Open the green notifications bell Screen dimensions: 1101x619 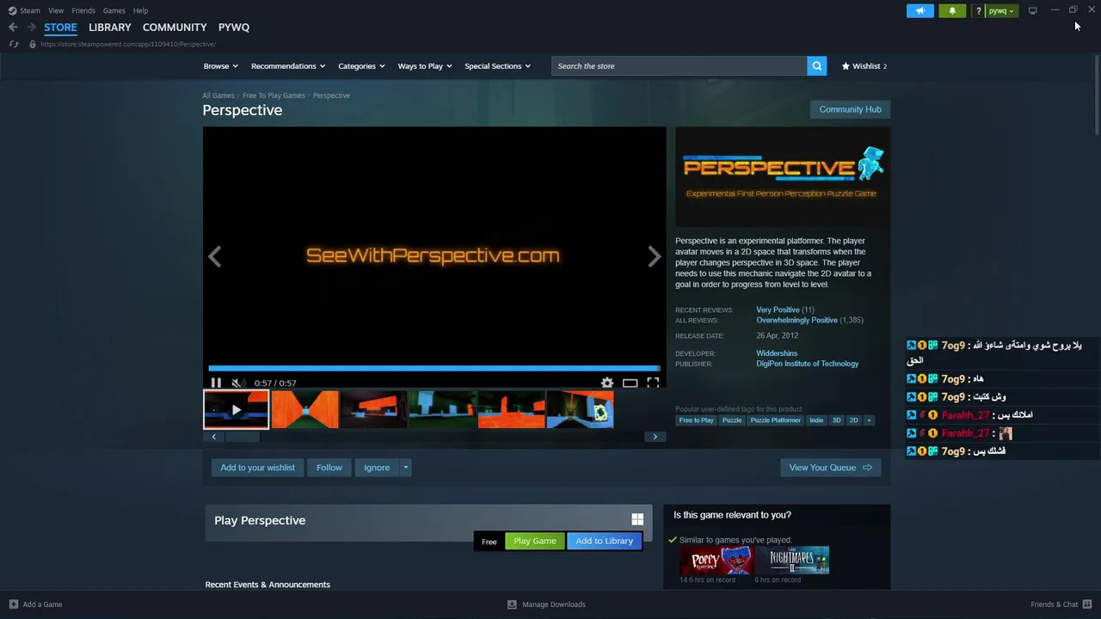[x=952, y=10]
